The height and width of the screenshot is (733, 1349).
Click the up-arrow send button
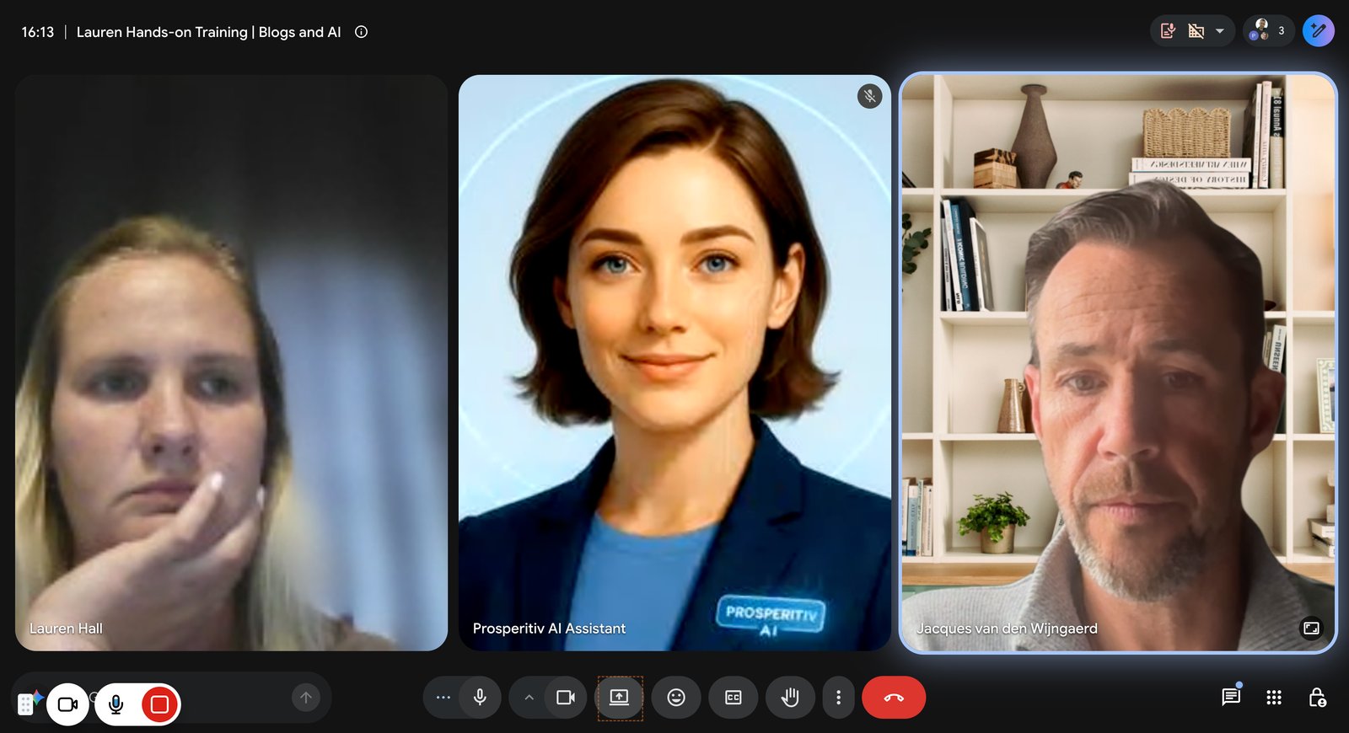[x=306, y=697]
